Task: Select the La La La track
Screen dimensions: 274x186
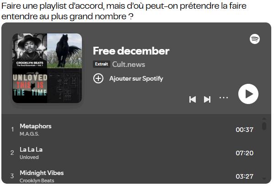Action: coord(133,153)
